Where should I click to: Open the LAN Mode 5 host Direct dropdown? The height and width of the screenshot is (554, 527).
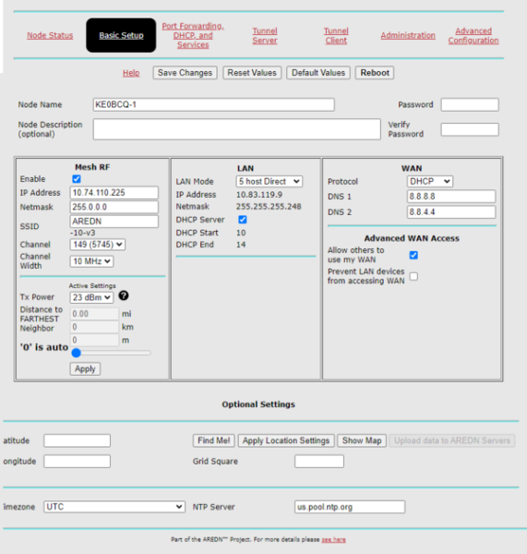[x=269, y=181]
